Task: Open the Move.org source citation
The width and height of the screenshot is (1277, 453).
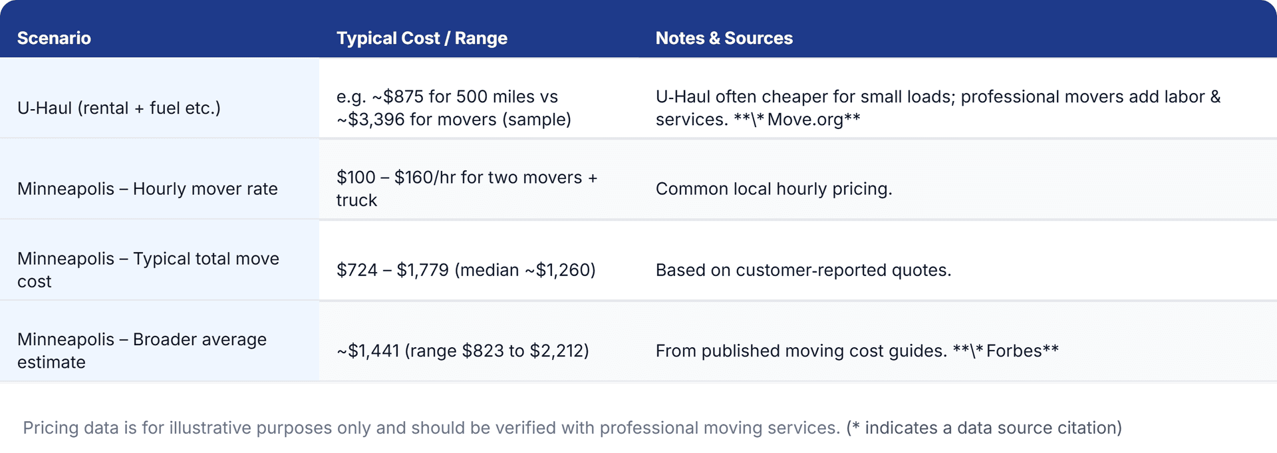Action: pyautogui.click(x=813, y=120)
